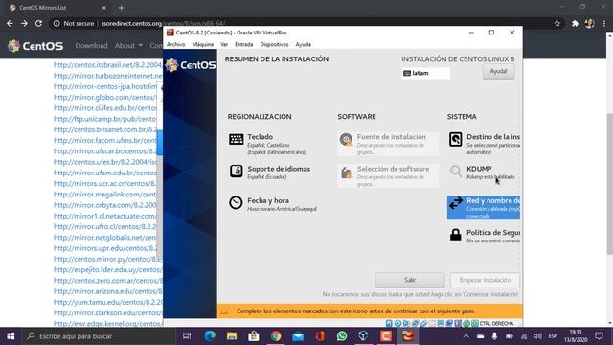Select CentOS Mirrors List browser tab
Image resolution: width=613 pixels, height=345 pixels.
tap(57, 8)
